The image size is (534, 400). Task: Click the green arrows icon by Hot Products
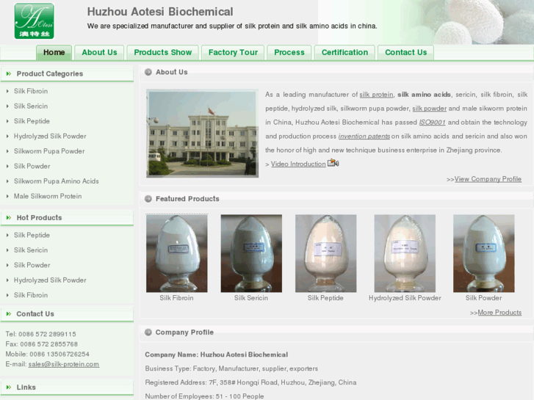(x=9, y=217)
